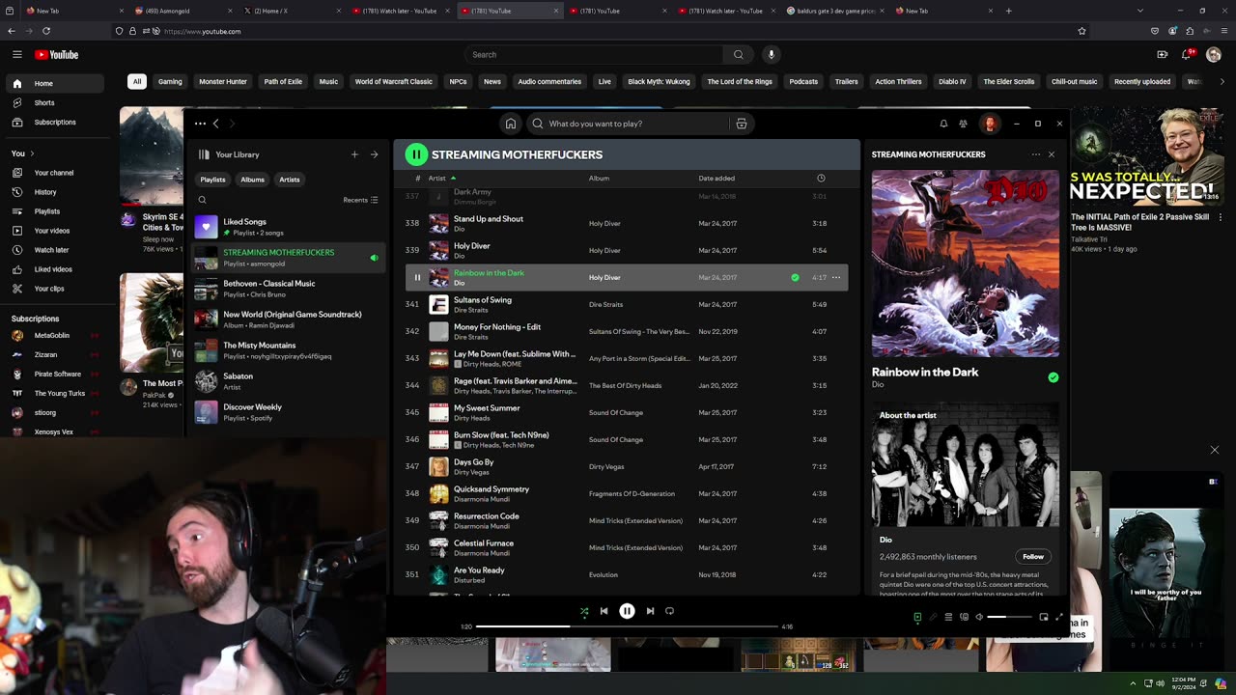Open Spotify profile avatar menu
The width and height of the screenshot is (1236, 695).
(990, 124)
